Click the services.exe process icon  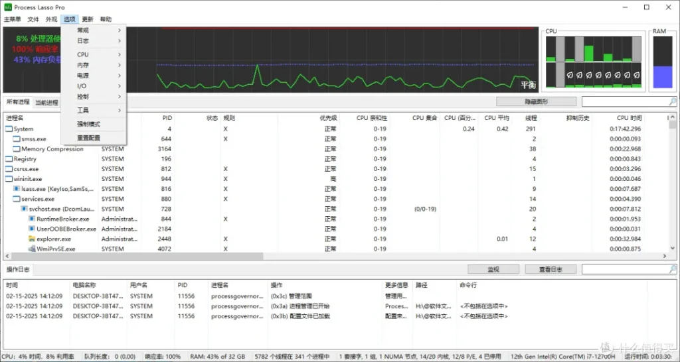(x=17, y=199)
